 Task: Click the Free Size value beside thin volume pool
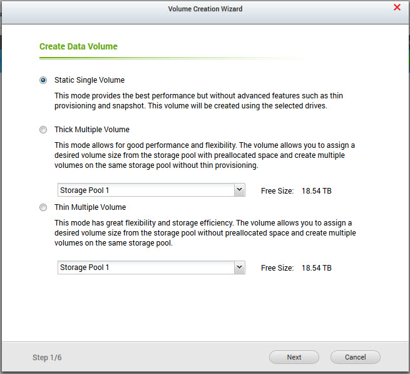316,268
